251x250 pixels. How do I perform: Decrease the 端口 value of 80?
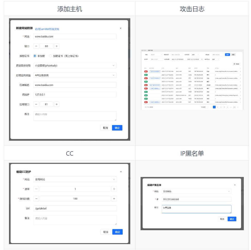tap(36, 46)
